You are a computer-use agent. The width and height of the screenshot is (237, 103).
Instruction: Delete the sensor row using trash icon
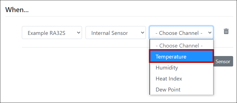(226, 31)
